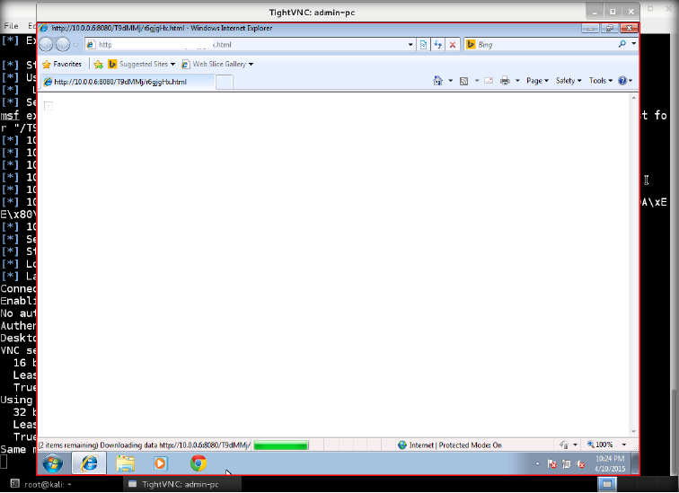Open the search provider dropdown
The width and height of the screenshot is (679, 493).
click(x=633, y=44)
